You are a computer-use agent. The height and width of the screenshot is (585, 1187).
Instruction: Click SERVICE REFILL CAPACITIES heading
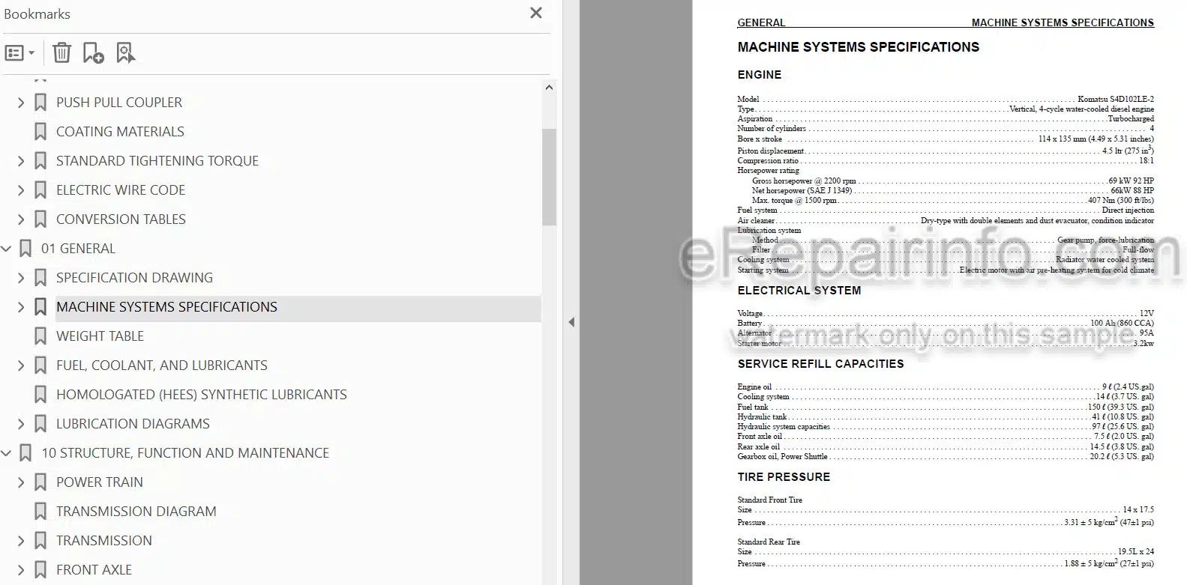[x=820, y=364]
